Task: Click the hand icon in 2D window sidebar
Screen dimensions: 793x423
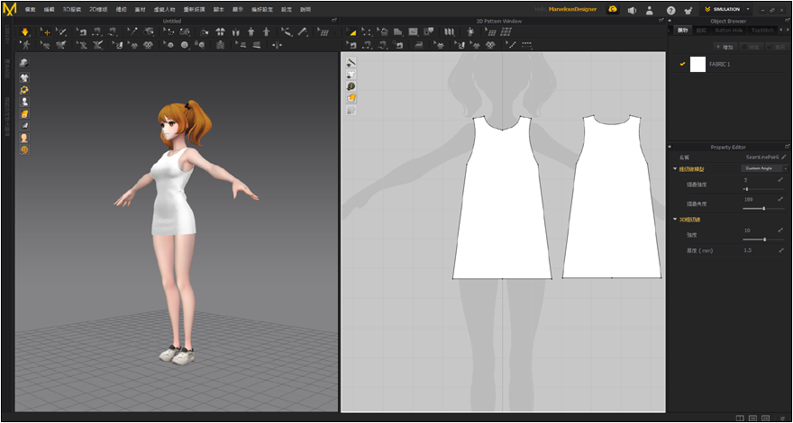Action: (351, 97)
